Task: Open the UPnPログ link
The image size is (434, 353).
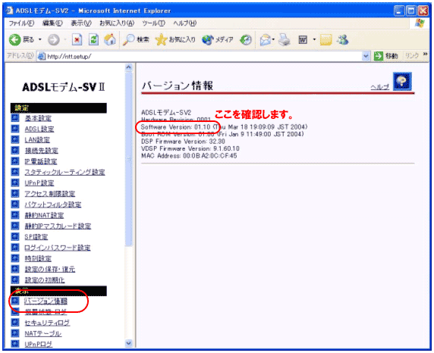Action: (39, 344)
